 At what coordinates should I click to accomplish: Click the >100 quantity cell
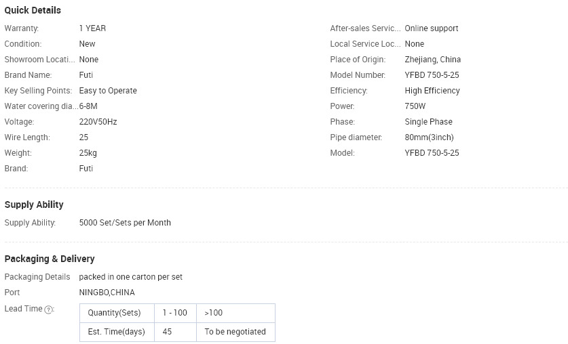point(236,313)
